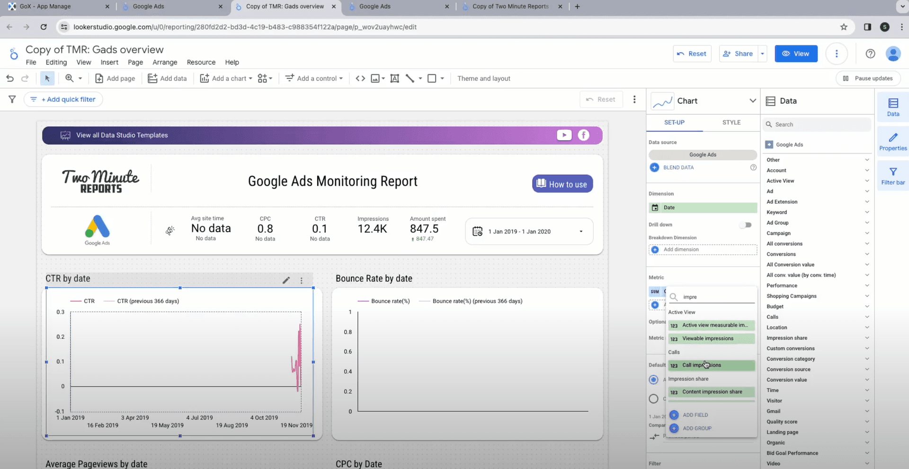Click the zoom magnifier icon
Image resolution: width=909 pixels, height=469 pixels.
point(70,78)
